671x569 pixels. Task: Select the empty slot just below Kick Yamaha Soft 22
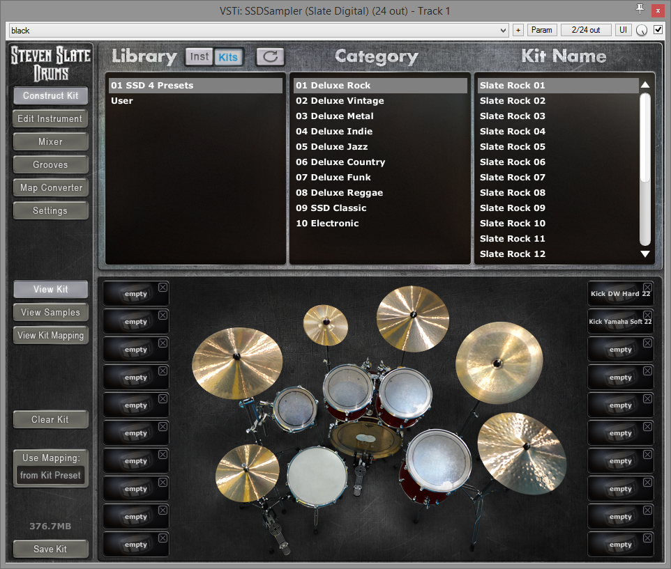pos(620,350)
